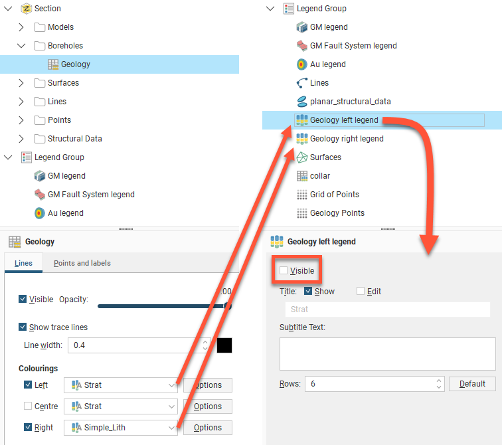Click the GM legend icon in left tree
The height and width of the screenshot is (445, 502).
tap(40, 176)
